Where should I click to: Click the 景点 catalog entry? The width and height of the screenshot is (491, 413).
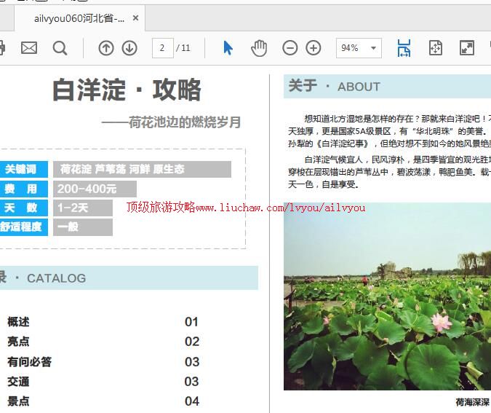pyautogui.click(x=19, y=401)
